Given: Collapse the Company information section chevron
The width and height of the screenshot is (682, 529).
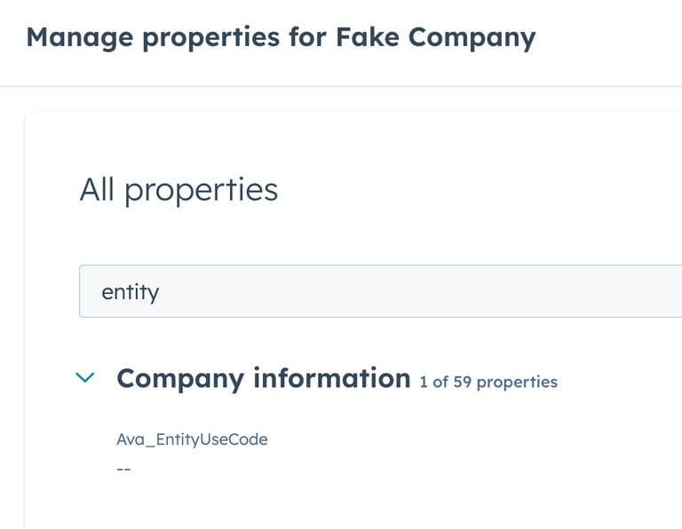Looking at the screenshot, I should tap(85, 378).
